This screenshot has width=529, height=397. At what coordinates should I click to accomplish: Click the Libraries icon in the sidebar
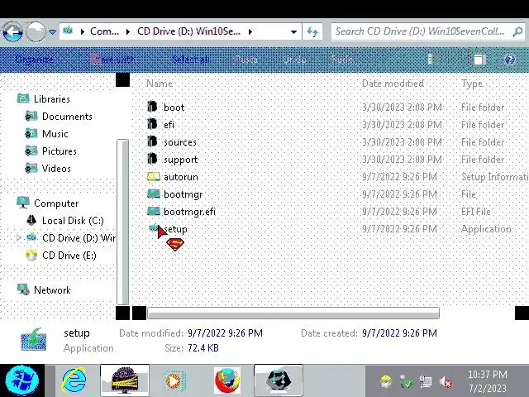23,98
